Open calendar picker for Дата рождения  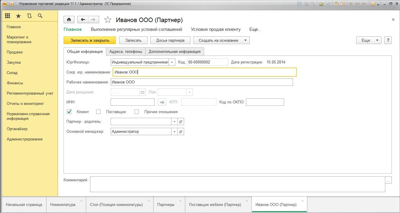click(x=143, y=92)
